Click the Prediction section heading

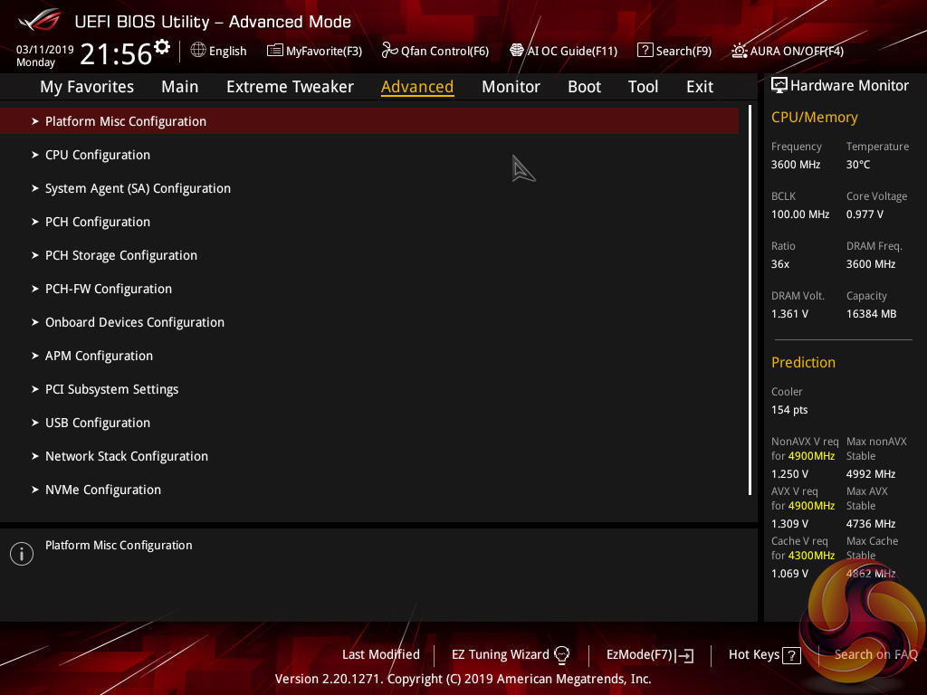tap(803, 362)
